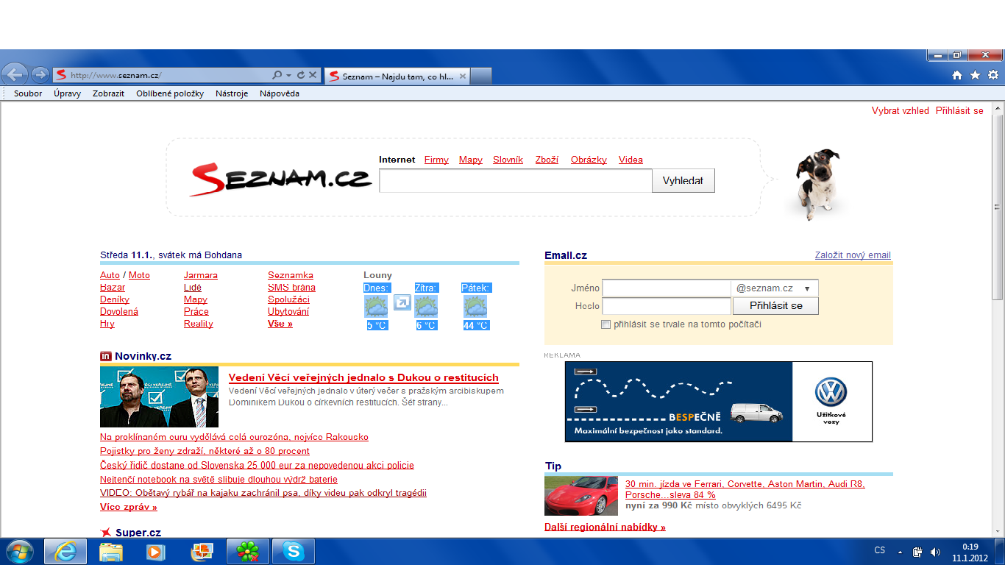Expand all services with Vše » link
The image size is (1005, 565).
280,324
